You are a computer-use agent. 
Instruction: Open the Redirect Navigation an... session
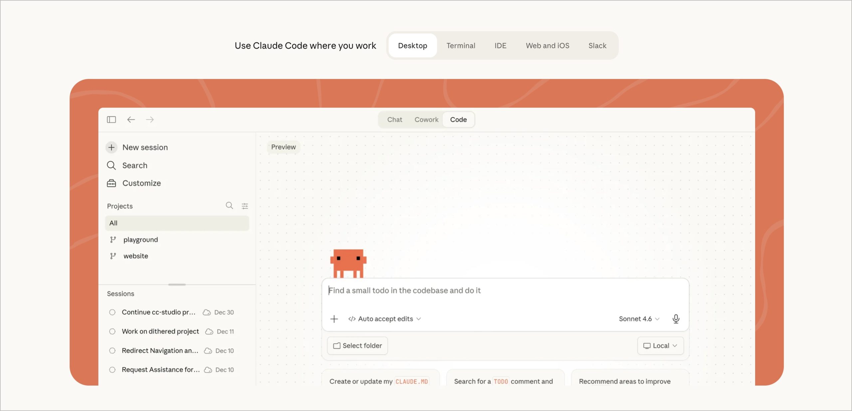[160, 351]
